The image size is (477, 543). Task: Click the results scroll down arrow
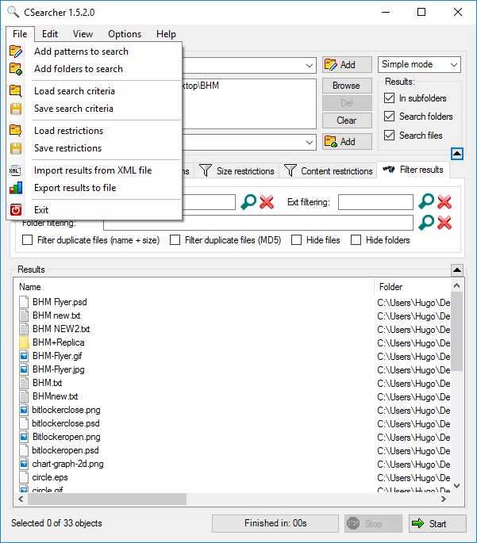click(x=456, y=486)
